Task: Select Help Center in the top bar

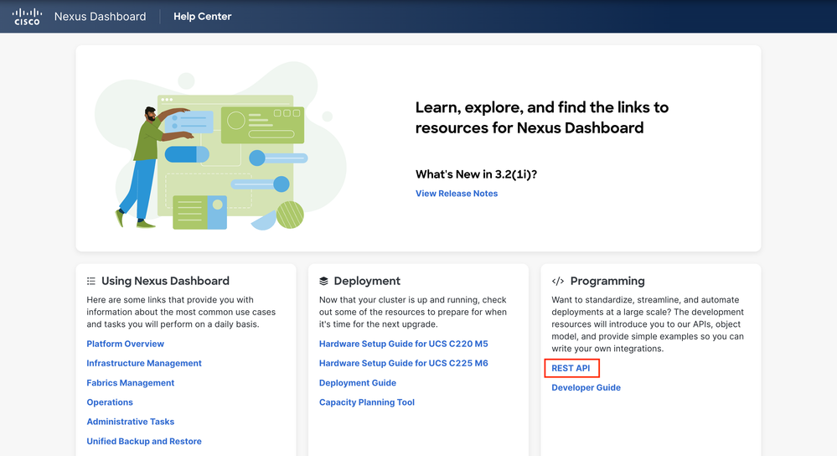Action: point(202,17)
